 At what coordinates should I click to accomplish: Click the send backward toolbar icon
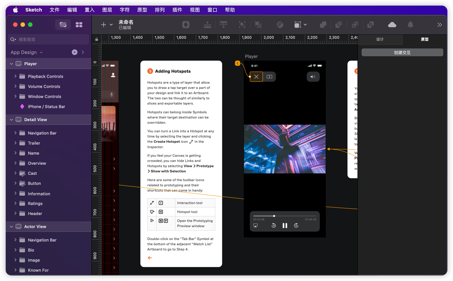[224, 25]
